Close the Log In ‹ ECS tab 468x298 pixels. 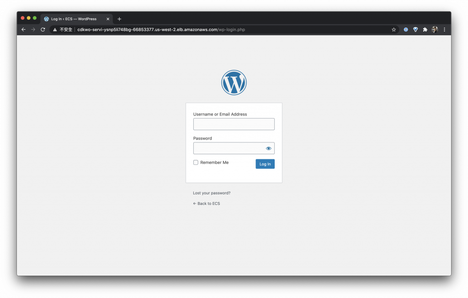point(108,19)
